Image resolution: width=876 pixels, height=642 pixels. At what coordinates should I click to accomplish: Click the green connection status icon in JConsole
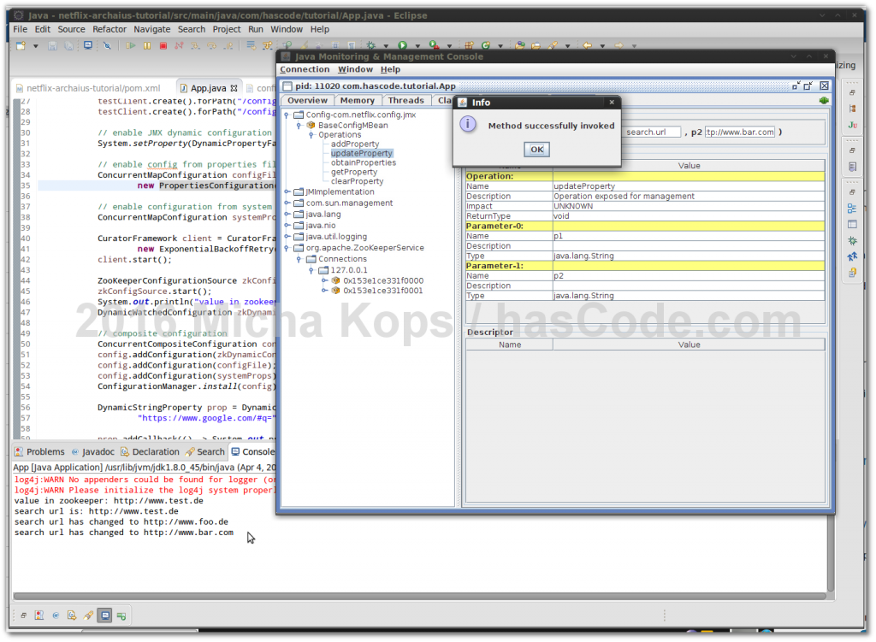point(824,100)
